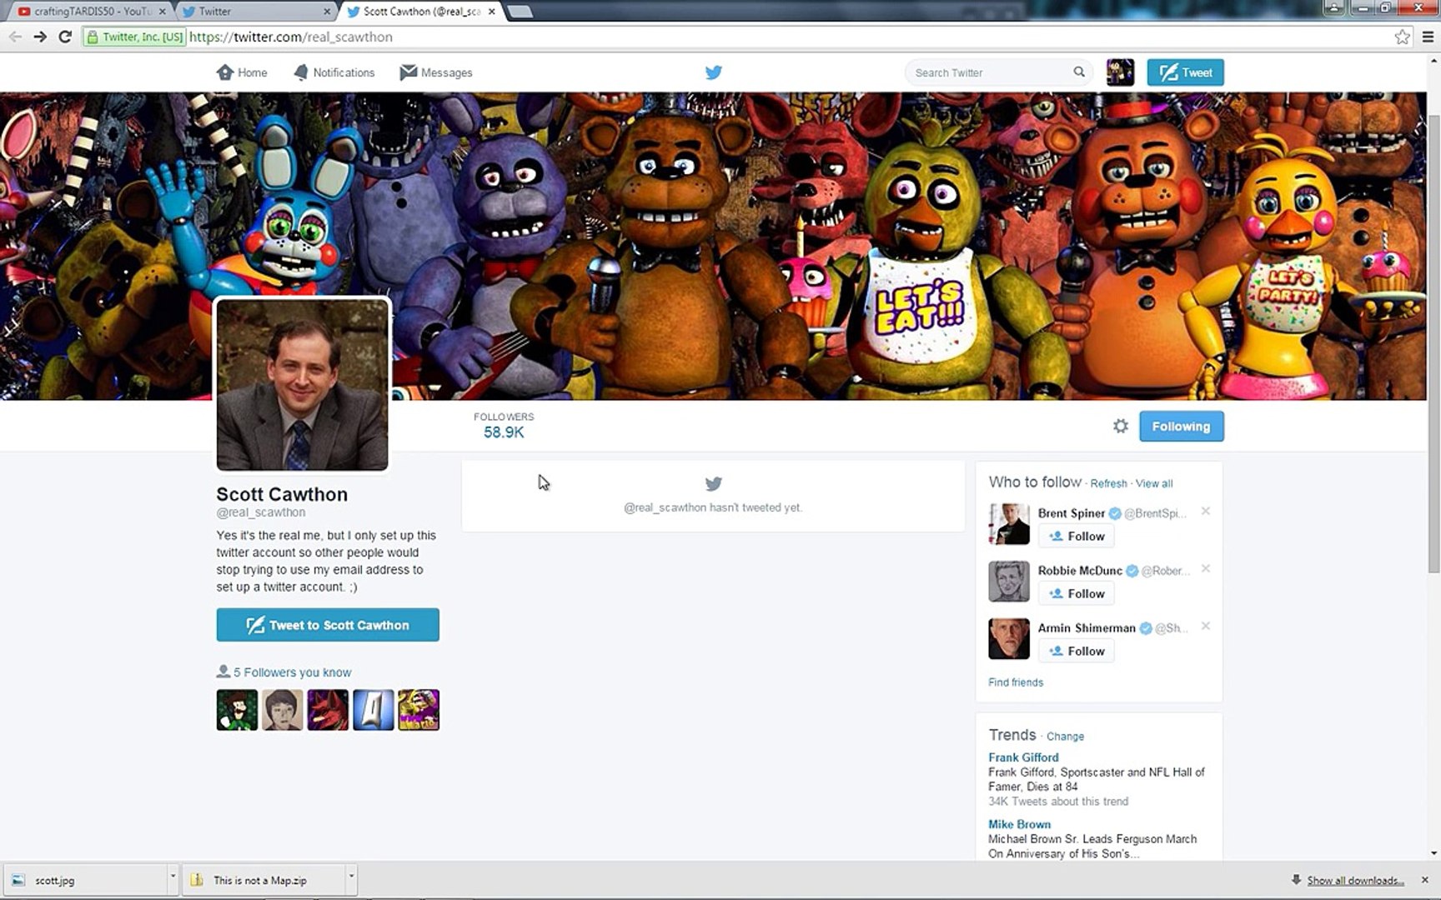The width and height of the screenshot is (1441, 900).
Task: Toggle the Following button for Scott Cawthon
Action: (1181, 426)
